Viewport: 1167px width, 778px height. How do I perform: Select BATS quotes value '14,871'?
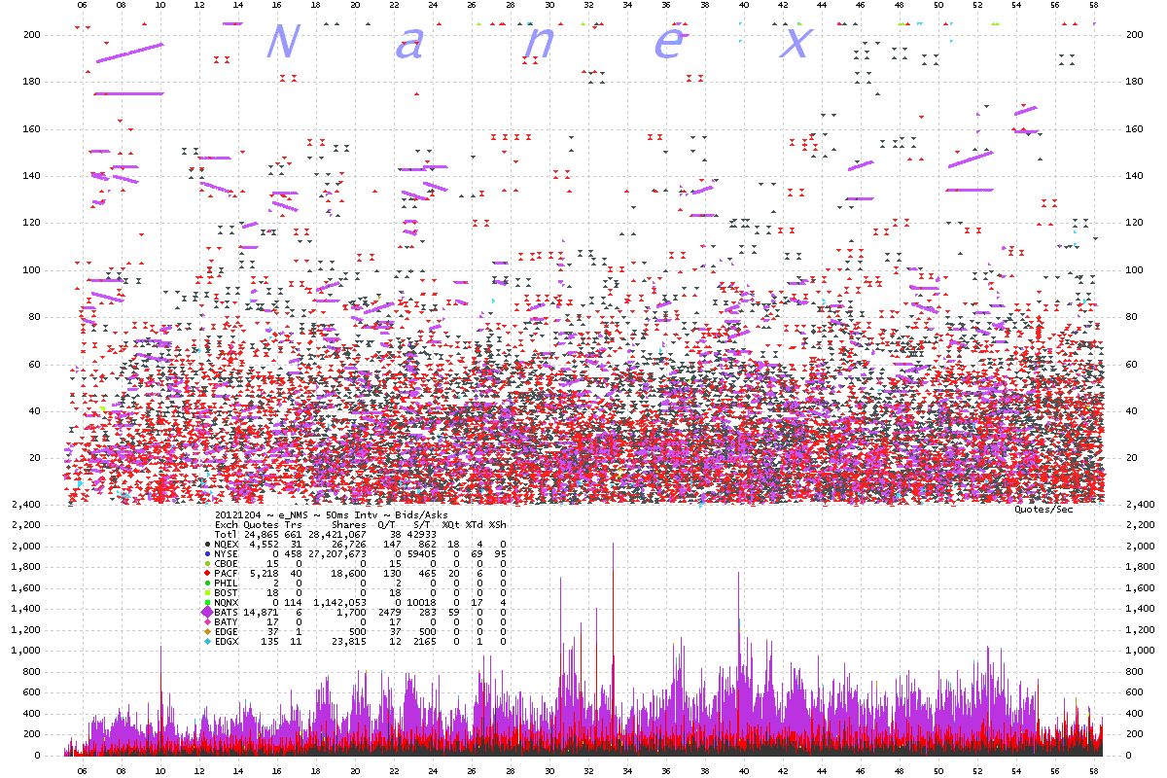pyautogui.click(x=261, y=612)
